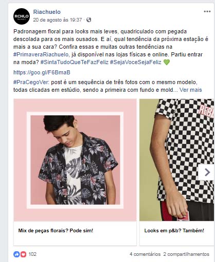Advance carousel with the next arrow
Viewport: 215px width, 262px height.
pyautogui.click(x=207, y=172)
